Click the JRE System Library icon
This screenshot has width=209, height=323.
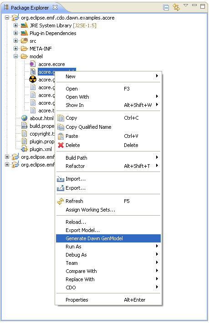click(24, 25)
